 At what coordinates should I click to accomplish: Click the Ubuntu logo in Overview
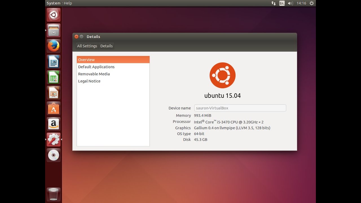click(x=223, y=75)
